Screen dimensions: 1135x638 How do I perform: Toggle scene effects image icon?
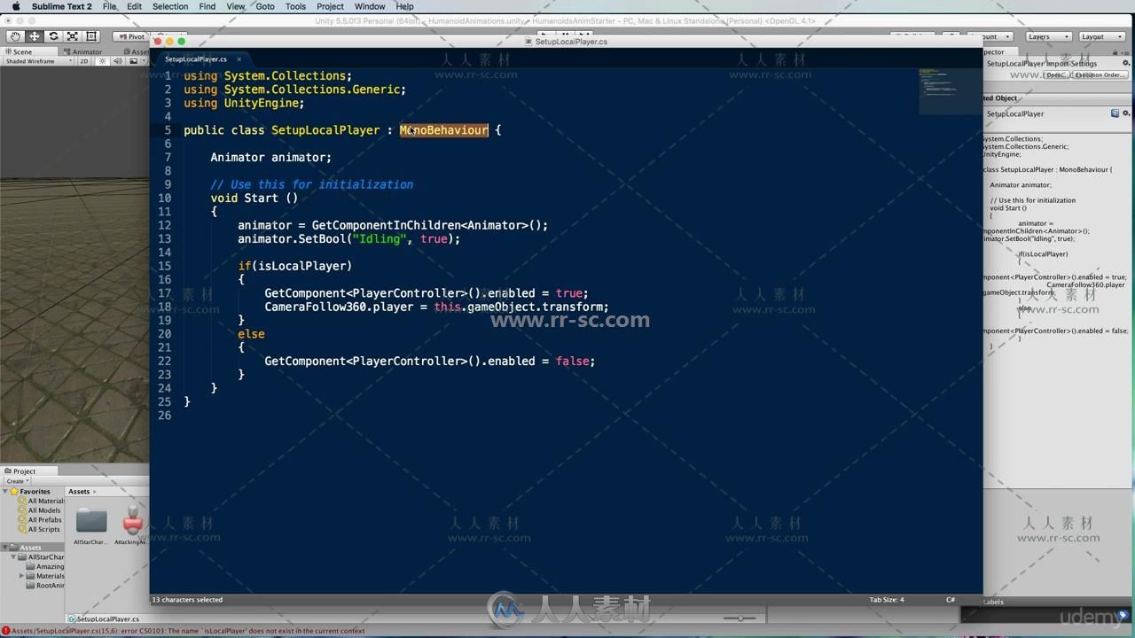point(133,61)
